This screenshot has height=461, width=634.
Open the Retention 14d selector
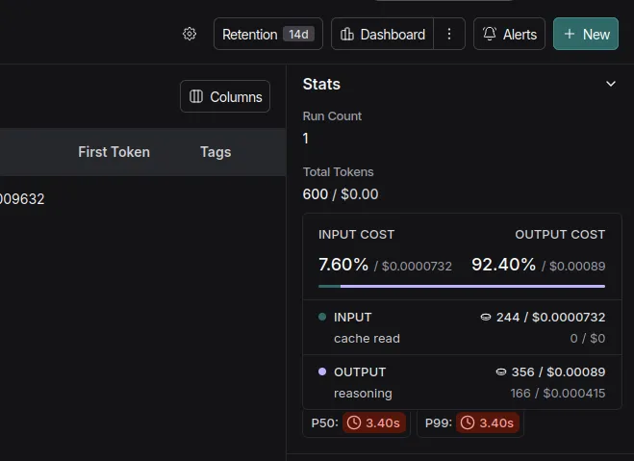(268, 34)
